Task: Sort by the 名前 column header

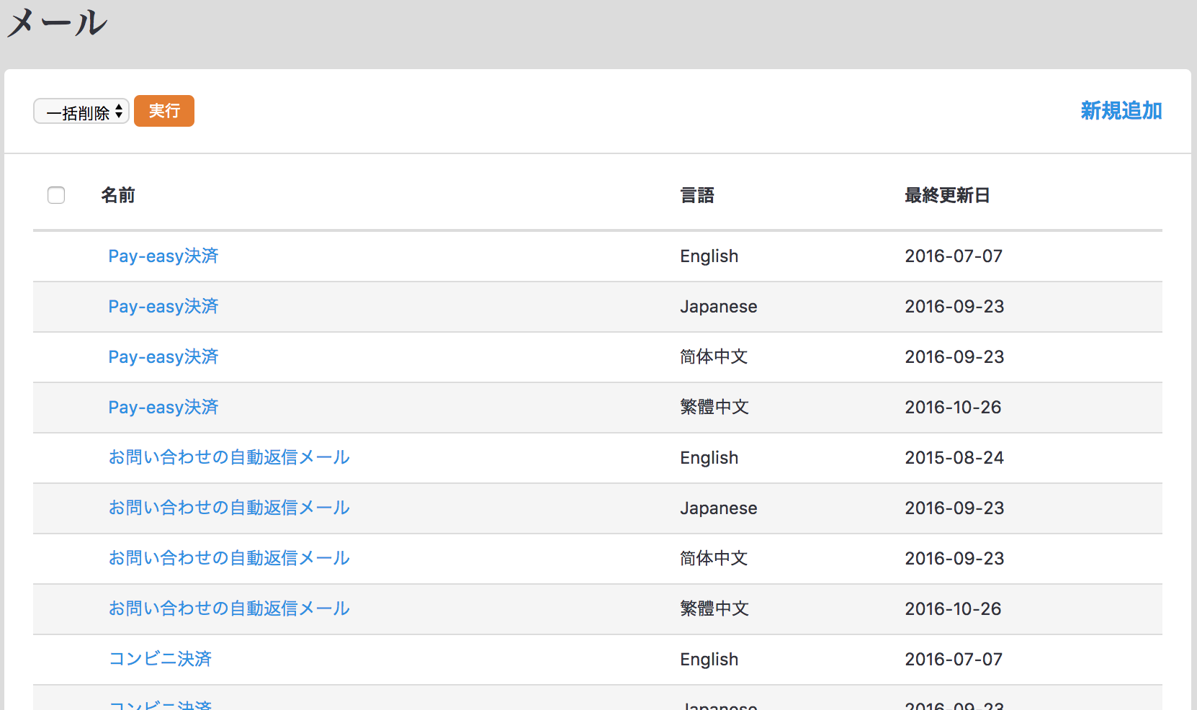Action: pyautogui.click(x=118, y=195)
